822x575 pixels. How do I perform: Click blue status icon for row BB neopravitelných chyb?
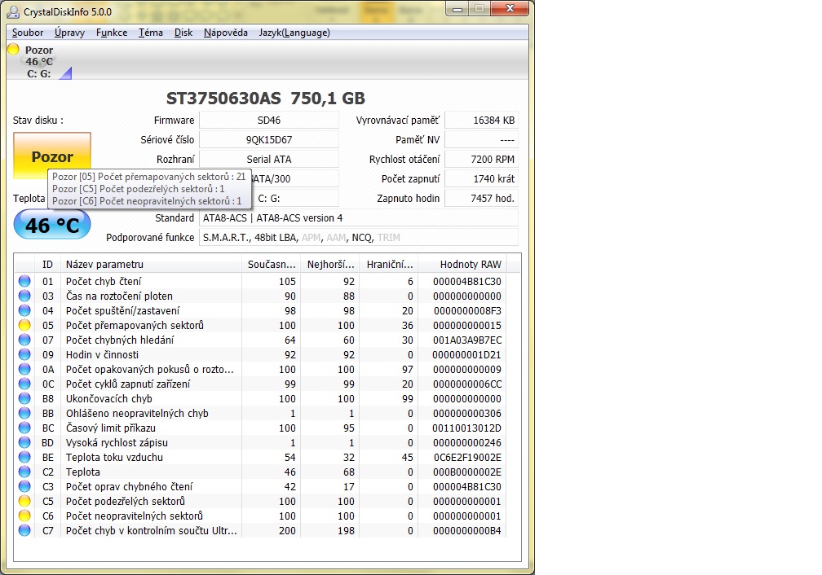point(24,413)
